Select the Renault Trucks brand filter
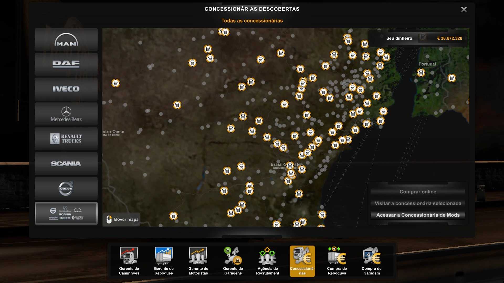 [x=66, y=139]
